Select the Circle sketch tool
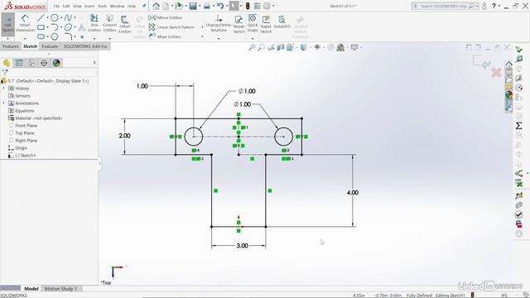 [54, 17]
